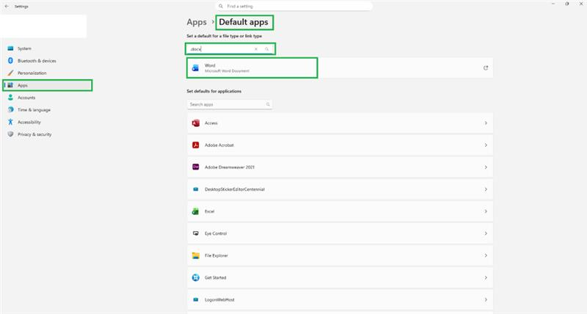Click the Get Started app icon

195,277
